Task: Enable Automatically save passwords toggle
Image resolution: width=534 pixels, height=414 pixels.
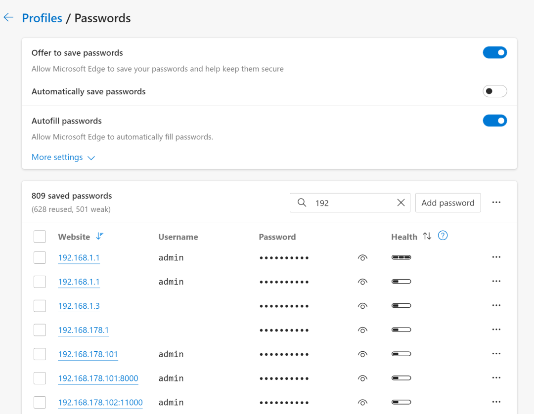Action: tap(495, 91)
